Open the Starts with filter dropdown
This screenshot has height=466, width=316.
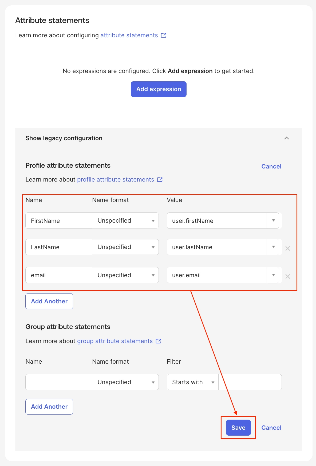tap(193, 382)
